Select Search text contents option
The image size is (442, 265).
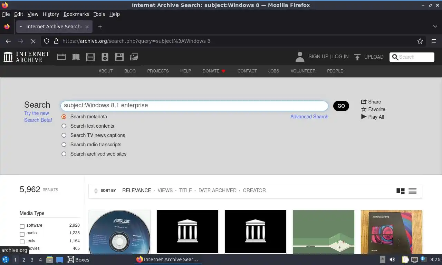[x=64, y=126]
